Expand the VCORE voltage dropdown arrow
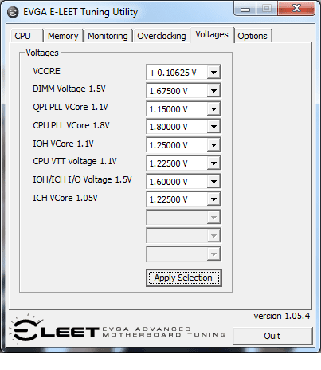The width and height of the screenshot is (321, 370). pyautogui.click(x=213, y=72)
